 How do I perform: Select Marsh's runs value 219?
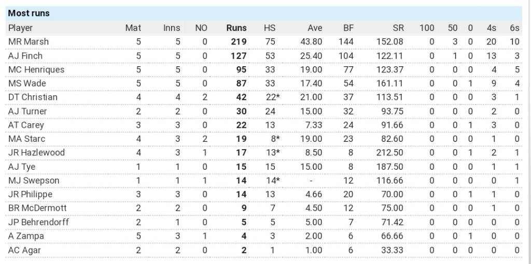click(239, 41)
